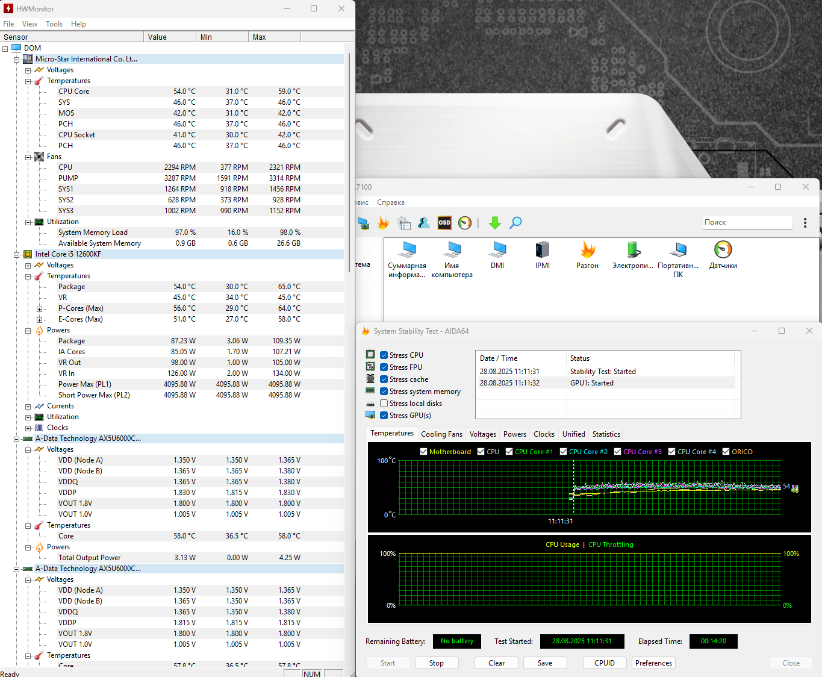Open the Tools menu in HWMonitor
The height and width of the screenshot is (677, 822).
[54, 24]
